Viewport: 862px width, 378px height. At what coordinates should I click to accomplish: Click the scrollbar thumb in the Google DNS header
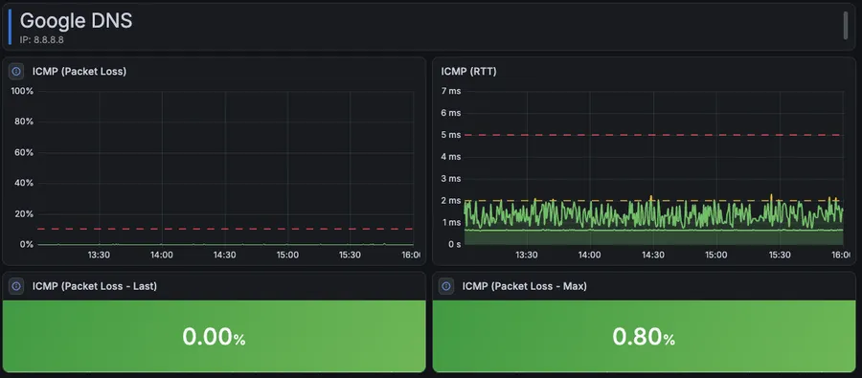coord(846,26)
